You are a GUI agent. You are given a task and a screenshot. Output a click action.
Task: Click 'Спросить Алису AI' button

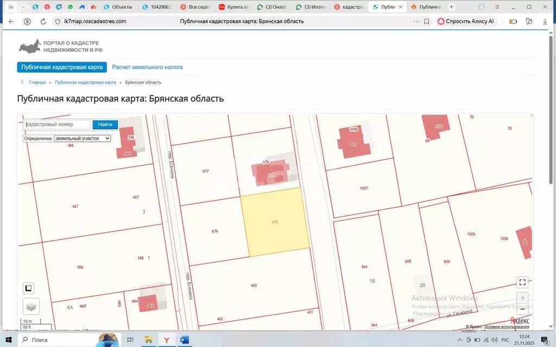click(466, 21)
